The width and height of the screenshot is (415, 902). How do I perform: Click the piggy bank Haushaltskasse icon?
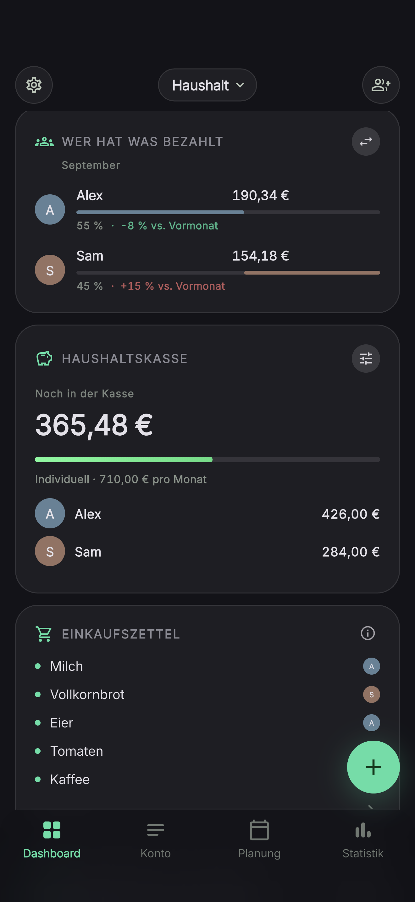tap(44, 359)
